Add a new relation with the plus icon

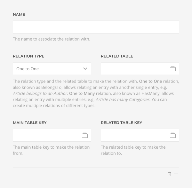point(176,174)
